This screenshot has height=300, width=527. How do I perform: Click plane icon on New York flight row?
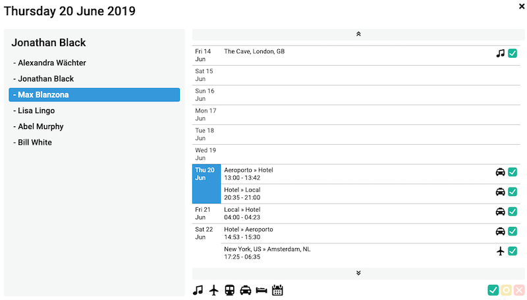tap(501, 251)
